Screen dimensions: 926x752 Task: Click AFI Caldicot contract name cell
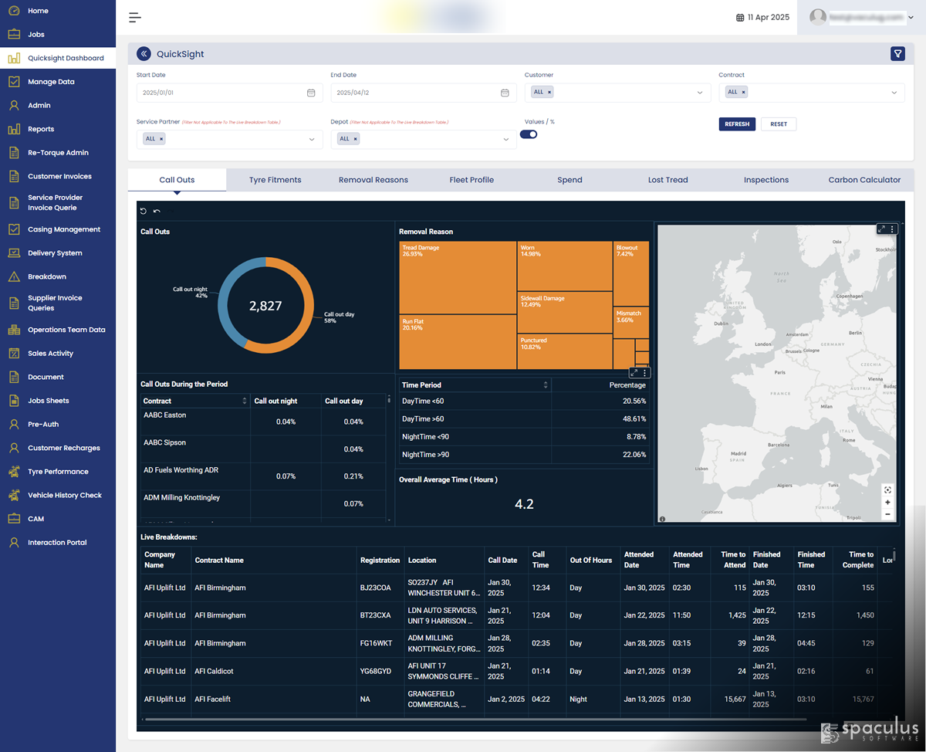point(215,671)
